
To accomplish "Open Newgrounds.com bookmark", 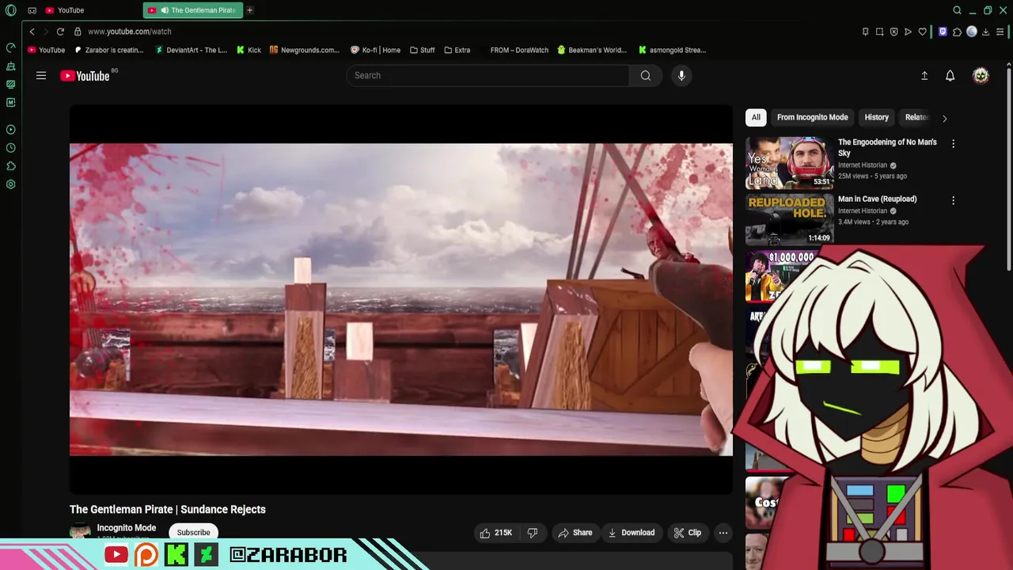I will click(x=305, y=50).
